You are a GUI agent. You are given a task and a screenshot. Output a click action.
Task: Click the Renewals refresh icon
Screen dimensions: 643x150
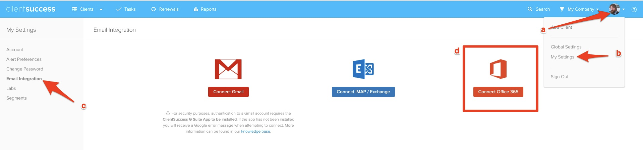(x=154, y=9)
